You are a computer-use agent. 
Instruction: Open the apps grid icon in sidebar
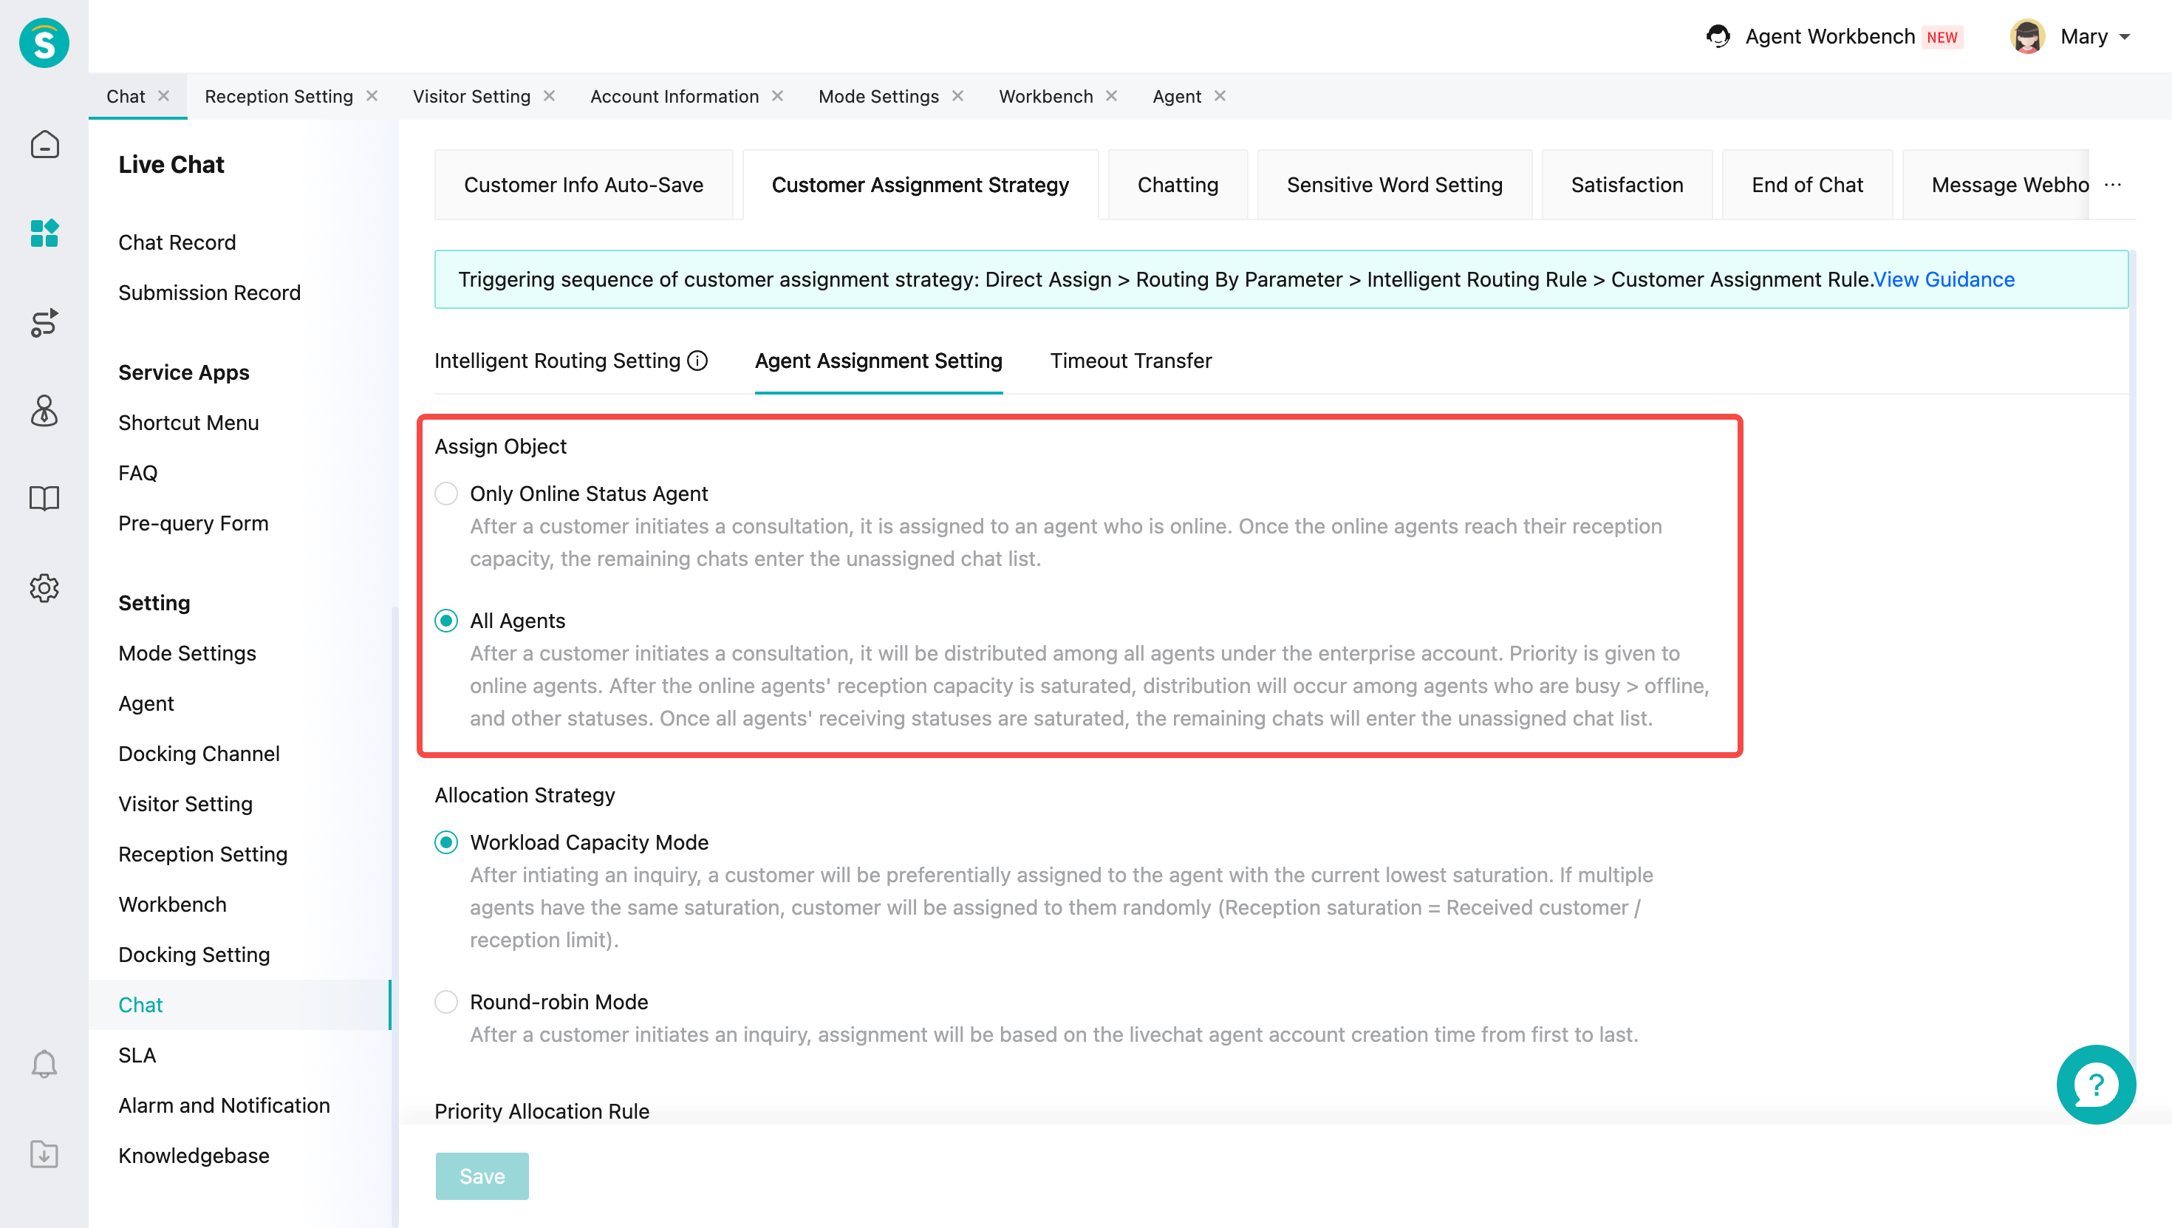click(x=44, y=233)
